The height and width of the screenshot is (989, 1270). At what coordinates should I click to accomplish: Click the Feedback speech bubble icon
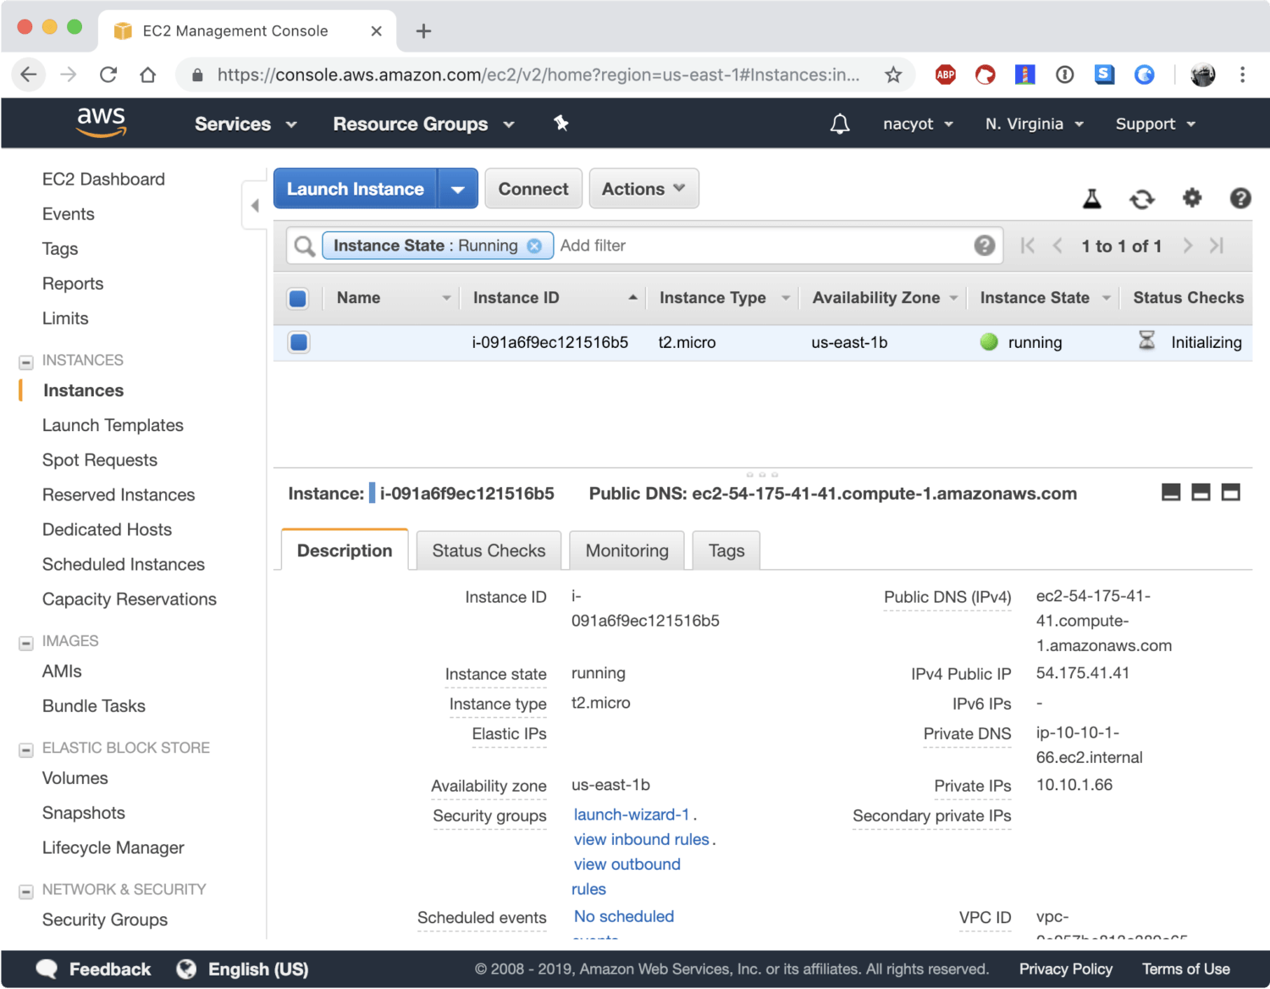(47, 970)
